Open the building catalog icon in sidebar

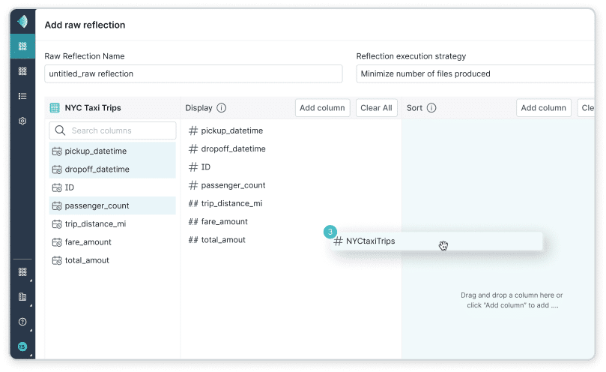(x=22, y=297)
